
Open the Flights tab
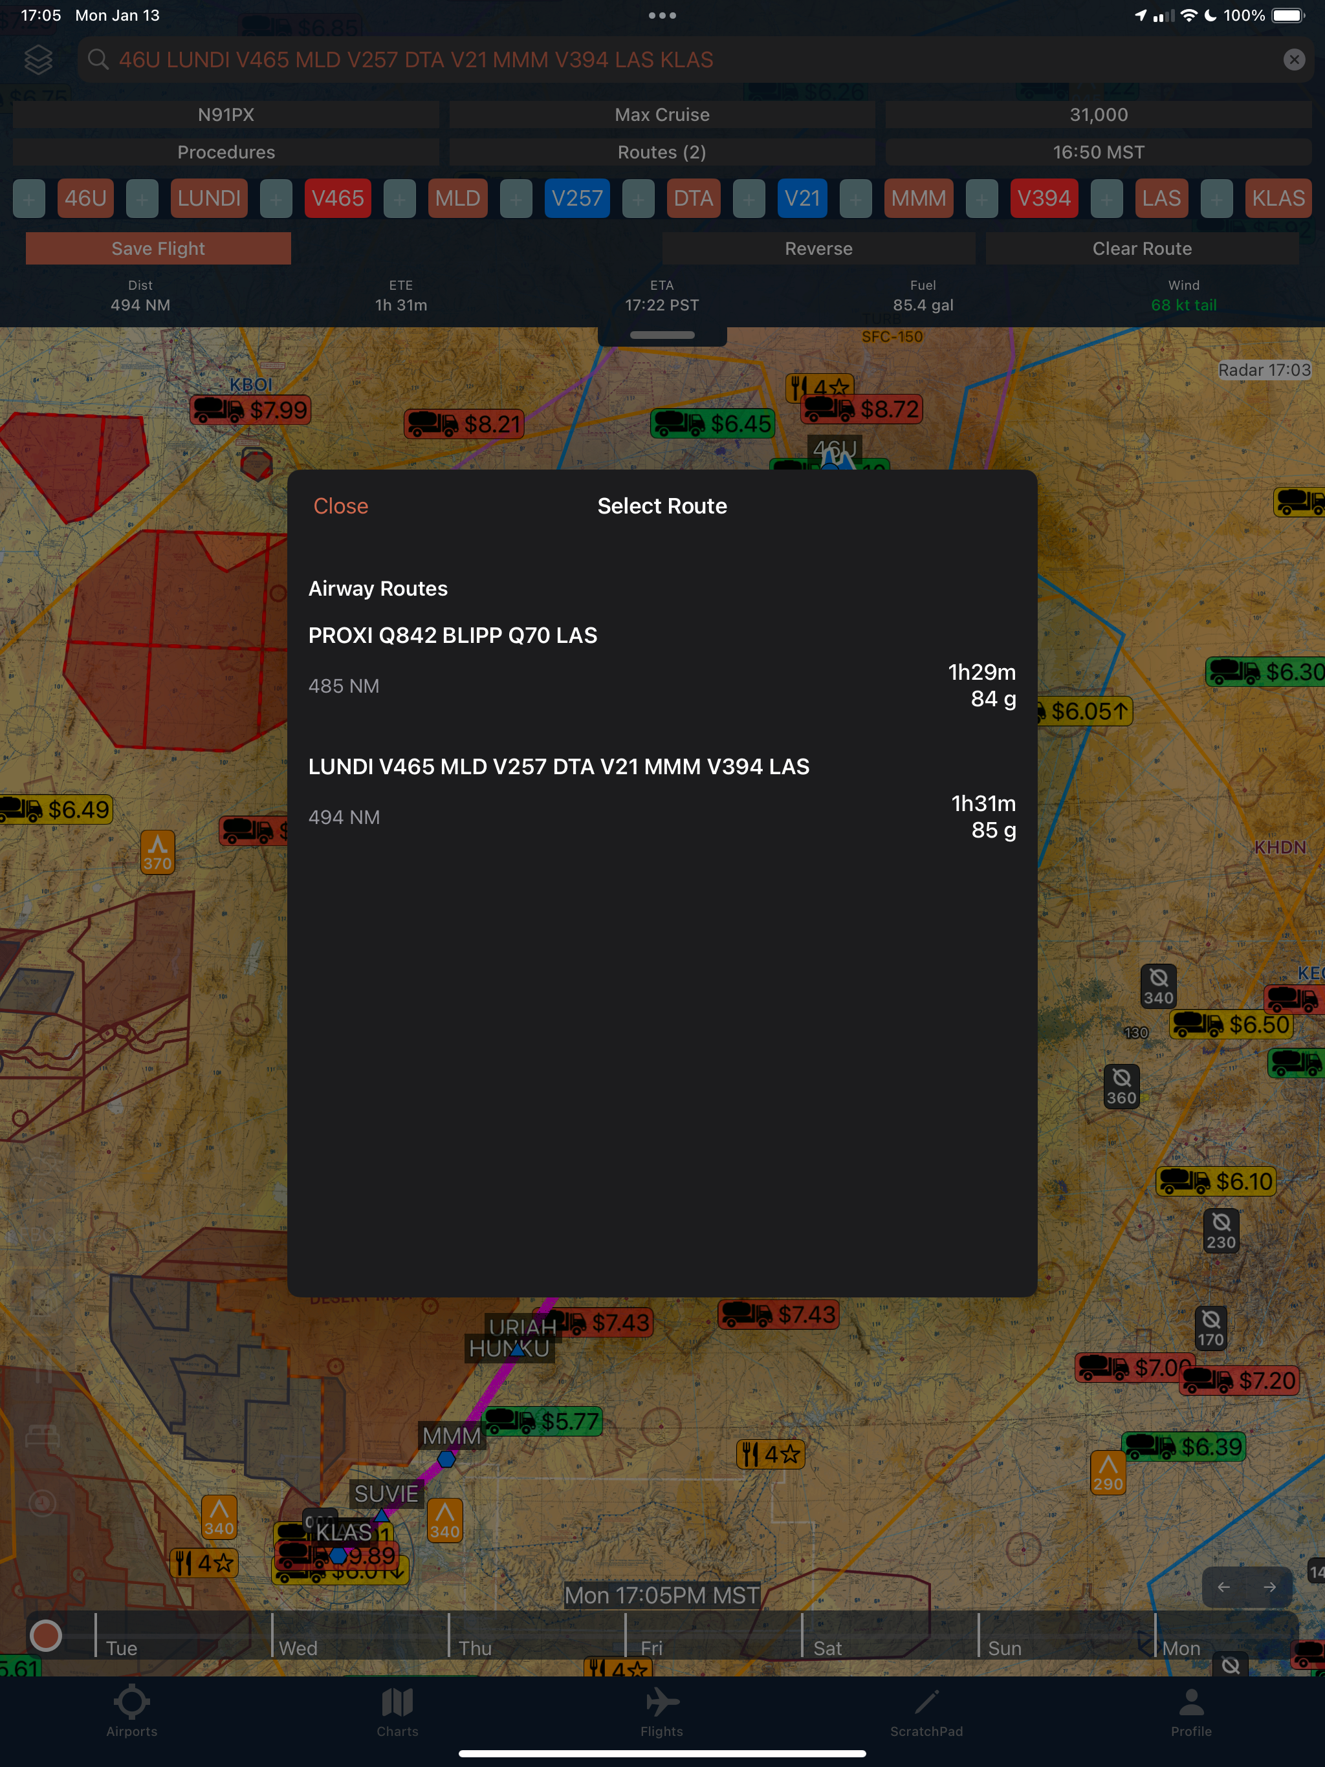(x=662, y=1712)
